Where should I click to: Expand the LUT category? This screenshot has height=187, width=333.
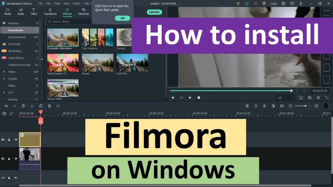[x=4, y=92]
